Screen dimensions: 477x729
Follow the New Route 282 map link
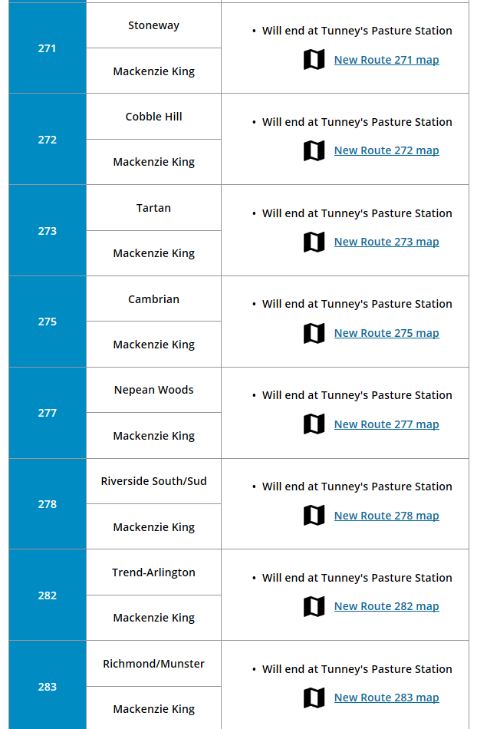point(387,606)
